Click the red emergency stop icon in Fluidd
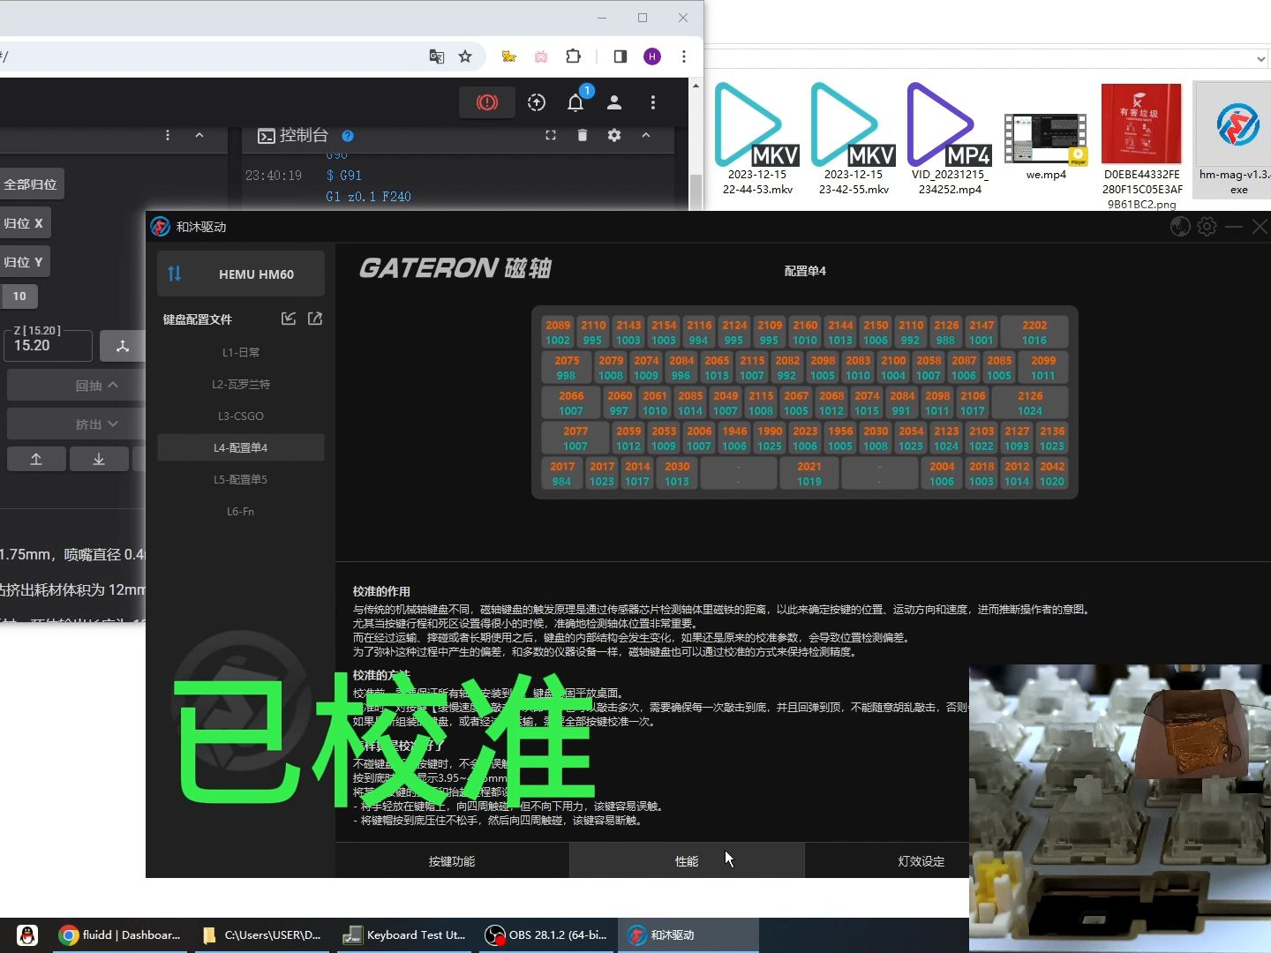 (486, 102)
